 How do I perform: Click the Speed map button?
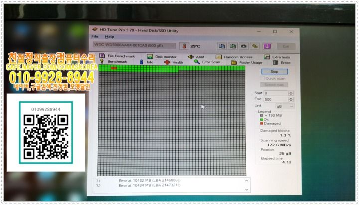[x=274, y=85]
